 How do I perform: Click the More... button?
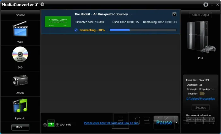coord(20,127)
